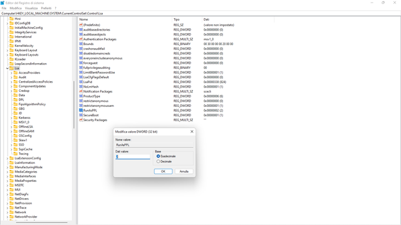Click the LimitBlankPasswordUse value icon
The height and width of the screenshot is (225, 401).
click(x=81, y=72)
